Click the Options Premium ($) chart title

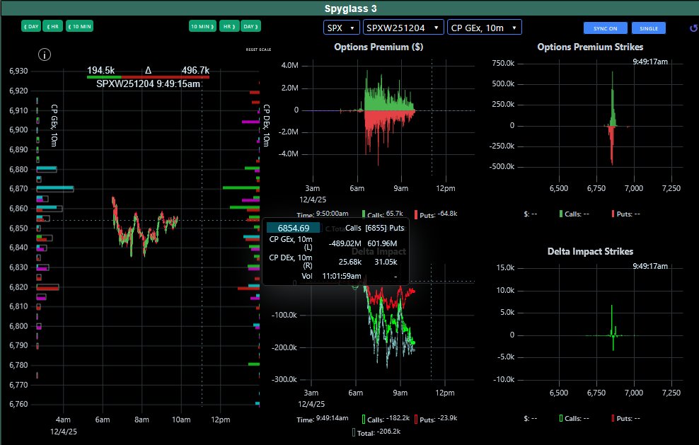pos(379,47)
